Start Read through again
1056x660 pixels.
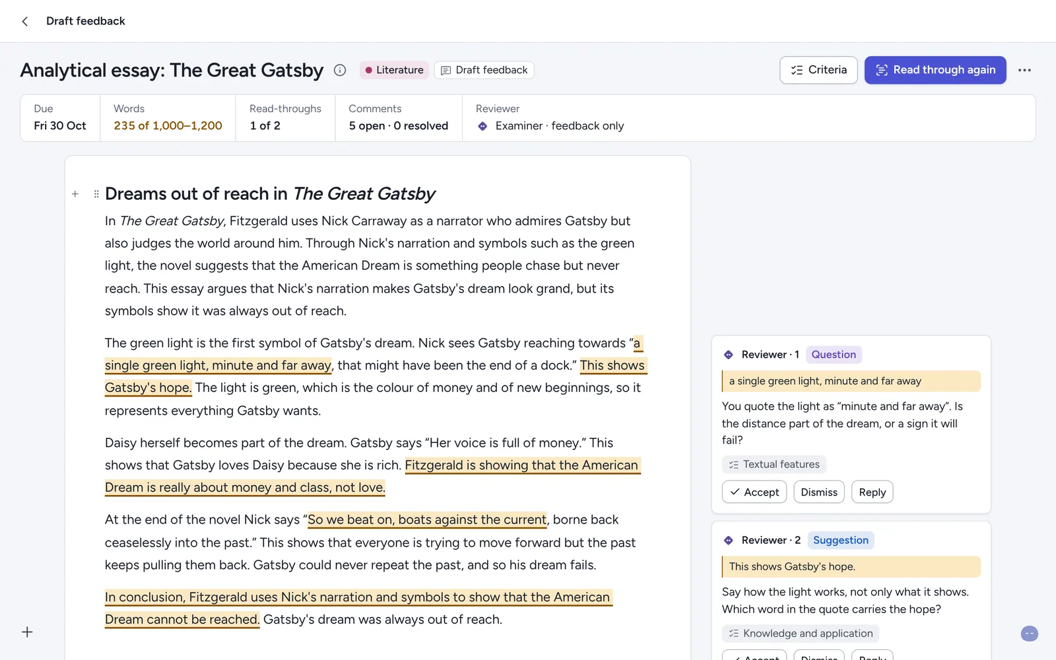tap(935, 70)
